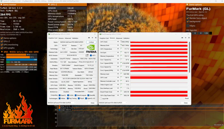Click the refresh icon in the Sensors window
The image size is (224, 129).
coord(186,38)
